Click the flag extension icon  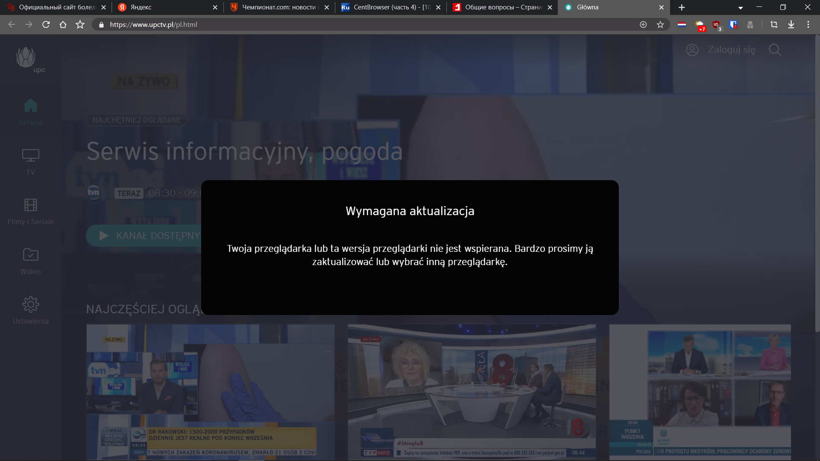682,25
